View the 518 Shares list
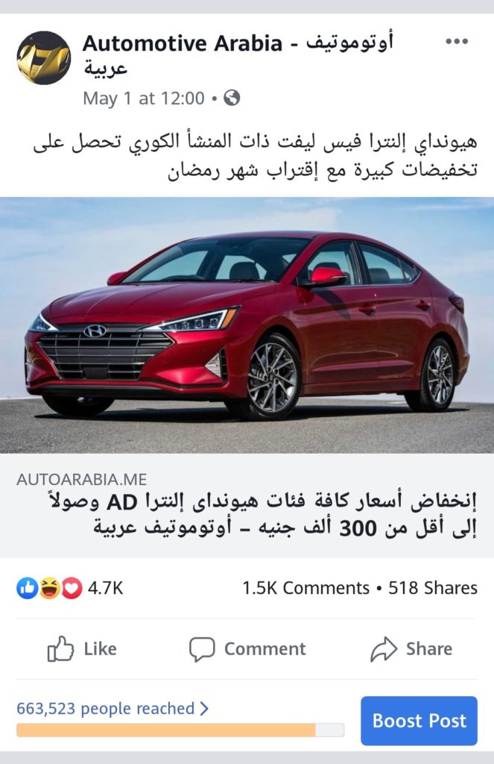Viewport: 494px width, 764px height. 433,588
